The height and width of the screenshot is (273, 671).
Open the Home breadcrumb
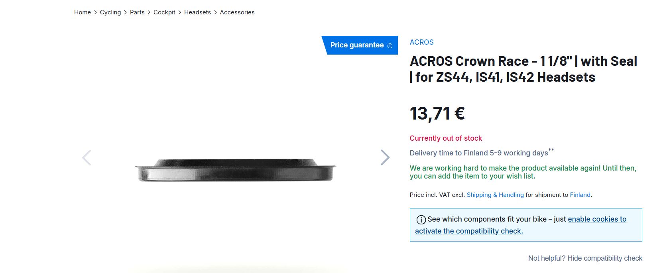click(x=83, y=12)
